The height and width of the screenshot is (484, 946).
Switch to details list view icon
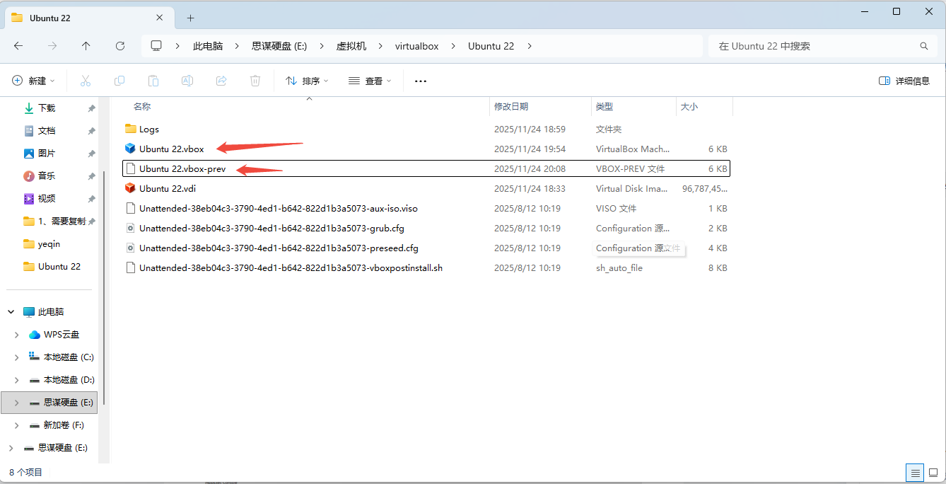click(x=916, y=472)
